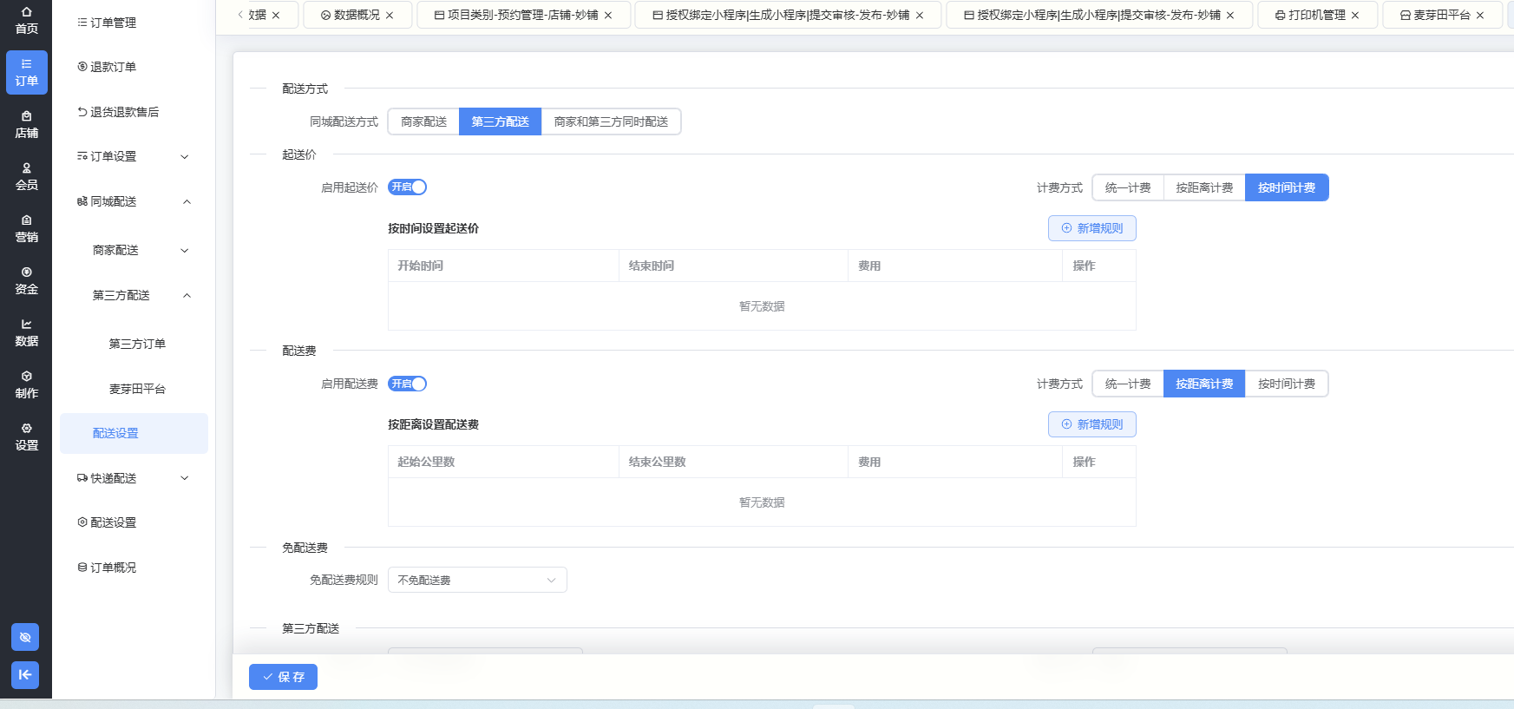This screenshot has width=1514, height=709.
Task: Open highlighted 配送设置 under 第三方配送
Action: coord(134,433)
